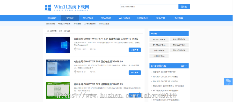Viewport: 233px width, 102px height.
Task: Click the XP系统排行榜 panel heading
Action: 159,66
